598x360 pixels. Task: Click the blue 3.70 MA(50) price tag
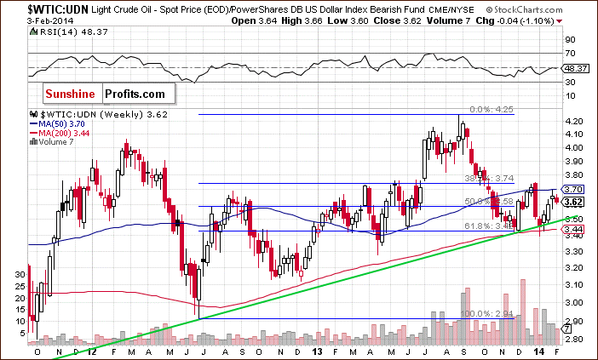pyautogui.click(x=573, y=189)
